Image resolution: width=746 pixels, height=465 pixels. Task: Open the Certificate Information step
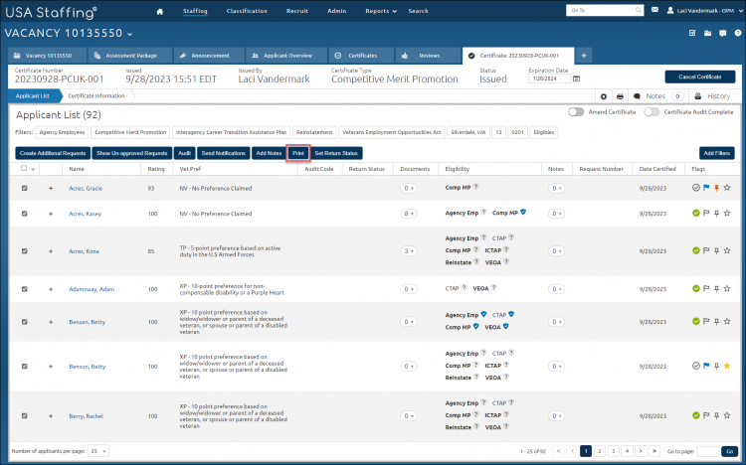pyautogui.click(x=96, y=96)
